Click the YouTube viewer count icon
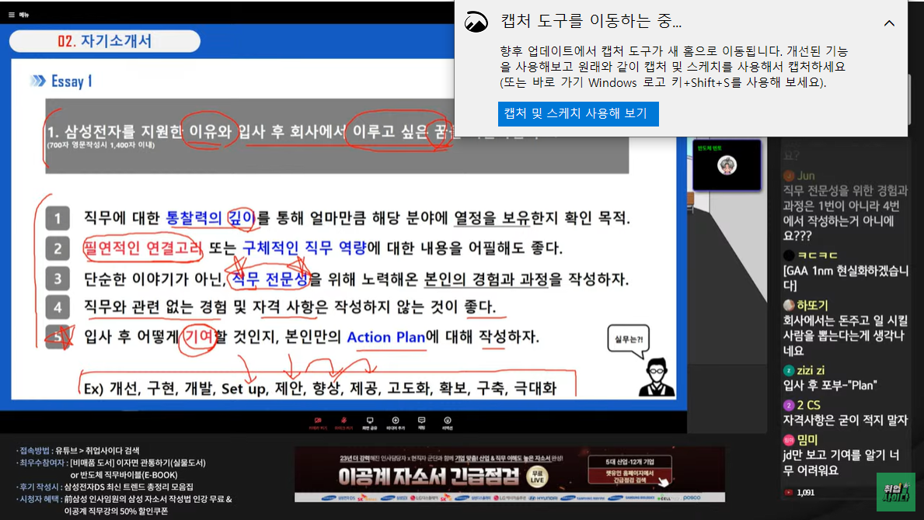924x520 pixels. (x=789, y=492)
